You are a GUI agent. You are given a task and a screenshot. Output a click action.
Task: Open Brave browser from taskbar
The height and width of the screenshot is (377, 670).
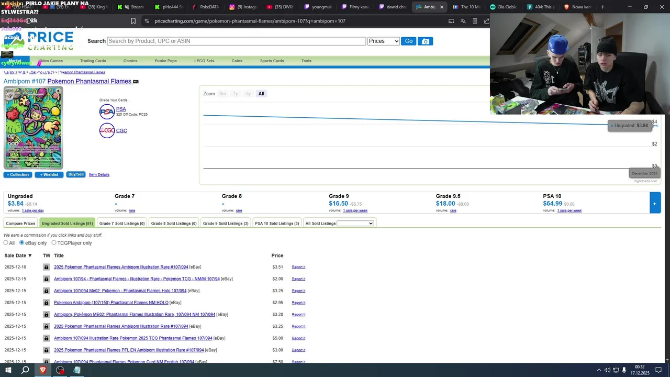click(43, 370)
